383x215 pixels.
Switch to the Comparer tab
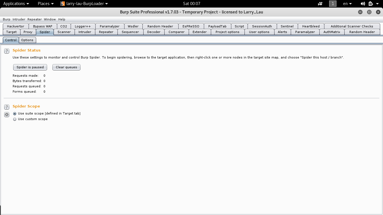(177, 32)
